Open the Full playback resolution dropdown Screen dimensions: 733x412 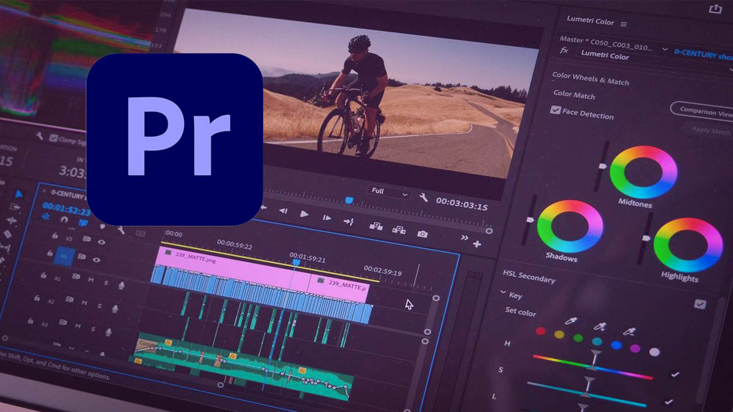pos(389,192)
